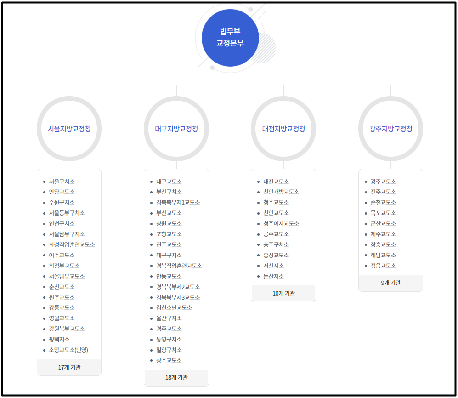Viewport: 458px width, 398px height.
Task: Select 의정부교도소 entry
Action: (x=64, y=266)
